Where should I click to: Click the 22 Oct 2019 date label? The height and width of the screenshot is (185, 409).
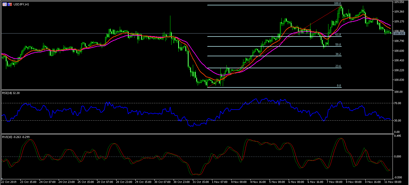coord(8,182)
